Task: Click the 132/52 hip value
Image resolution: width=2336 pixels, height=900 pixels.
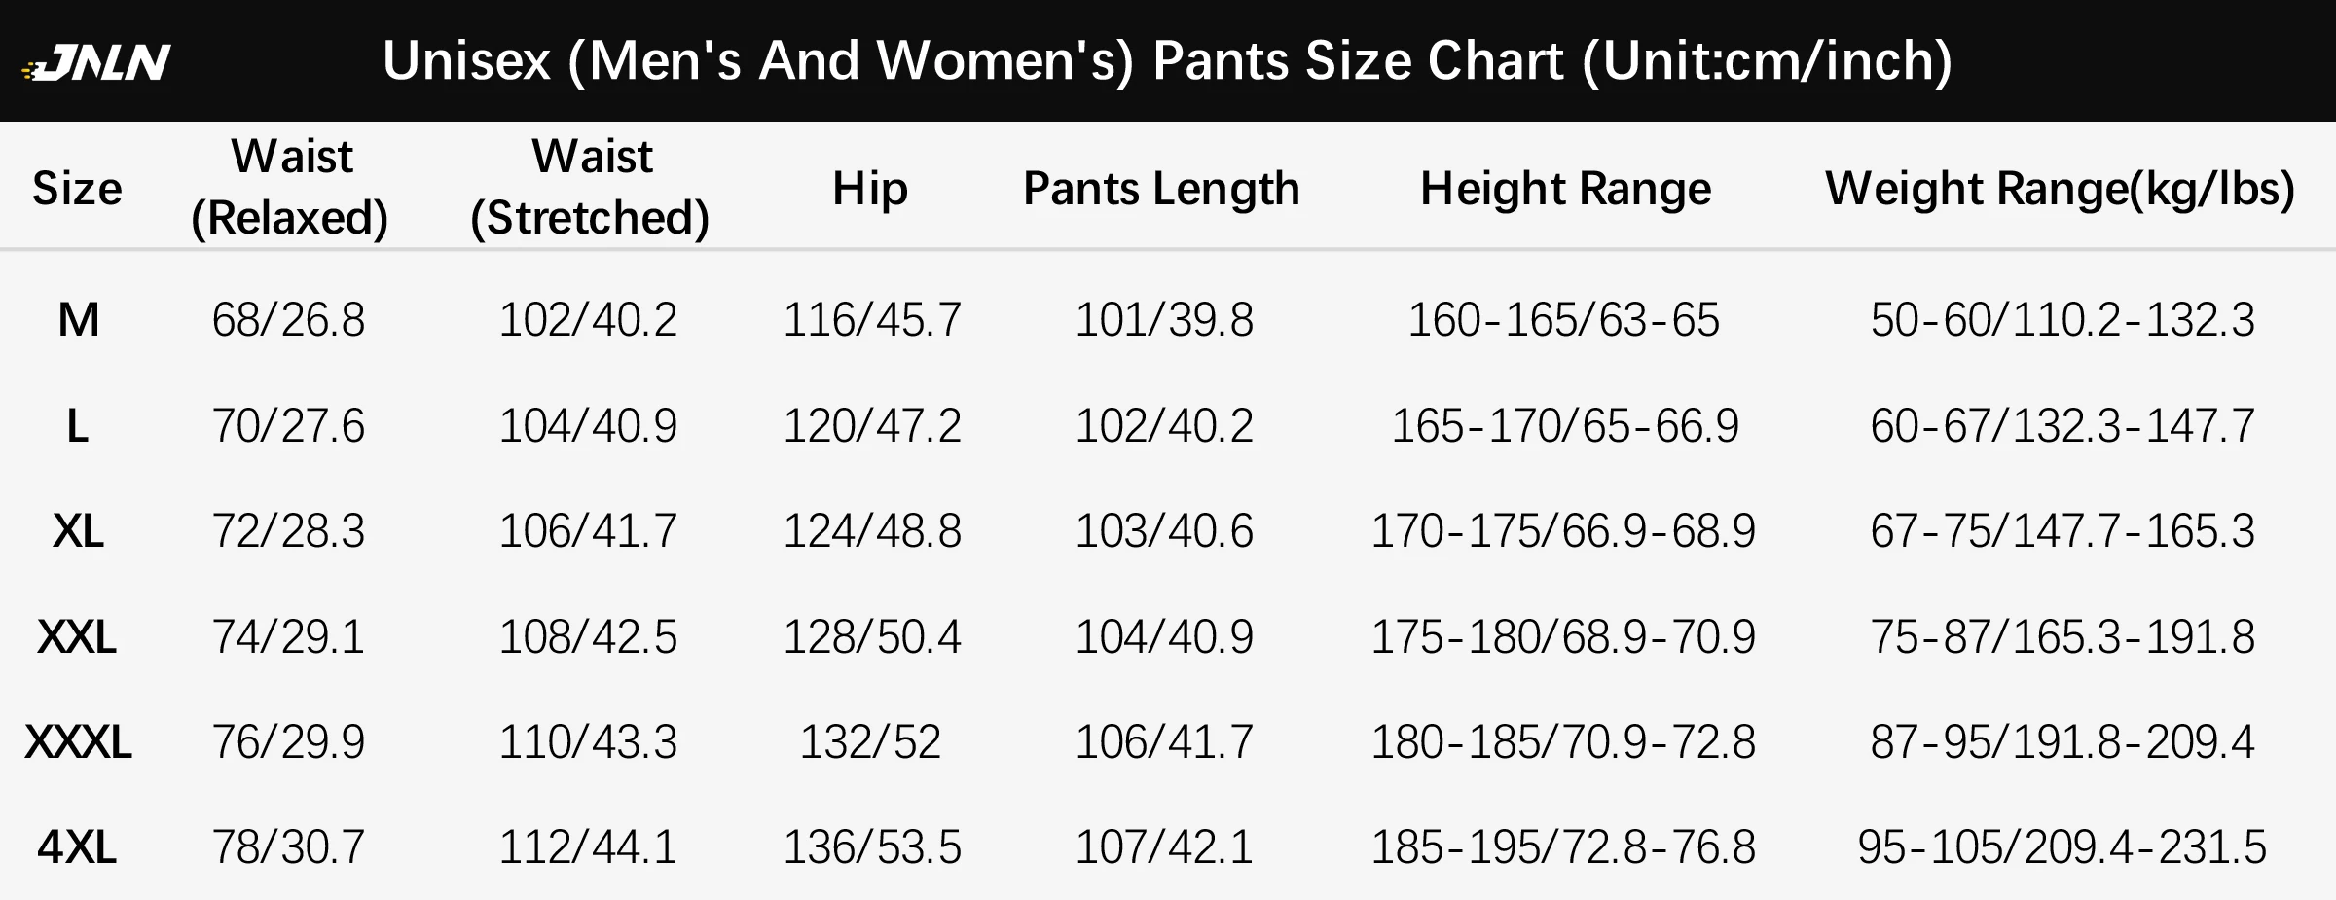Action: point(870,741)
